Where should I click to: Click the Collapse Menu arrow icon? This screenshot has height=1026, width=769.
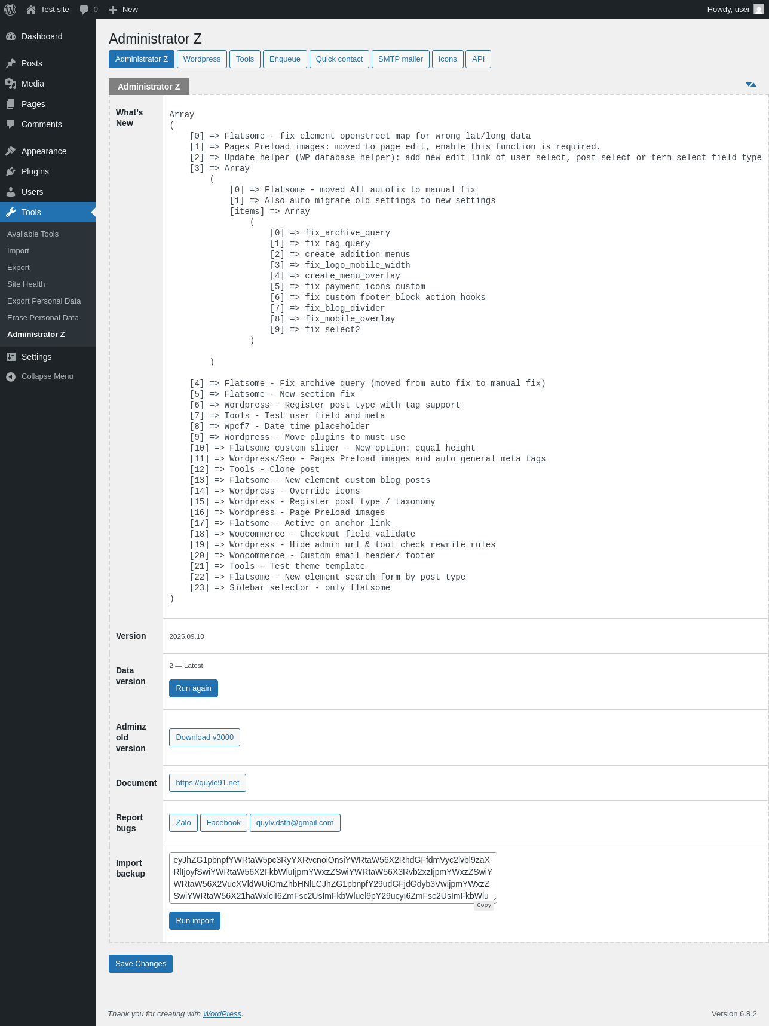(x=11, y=376)
